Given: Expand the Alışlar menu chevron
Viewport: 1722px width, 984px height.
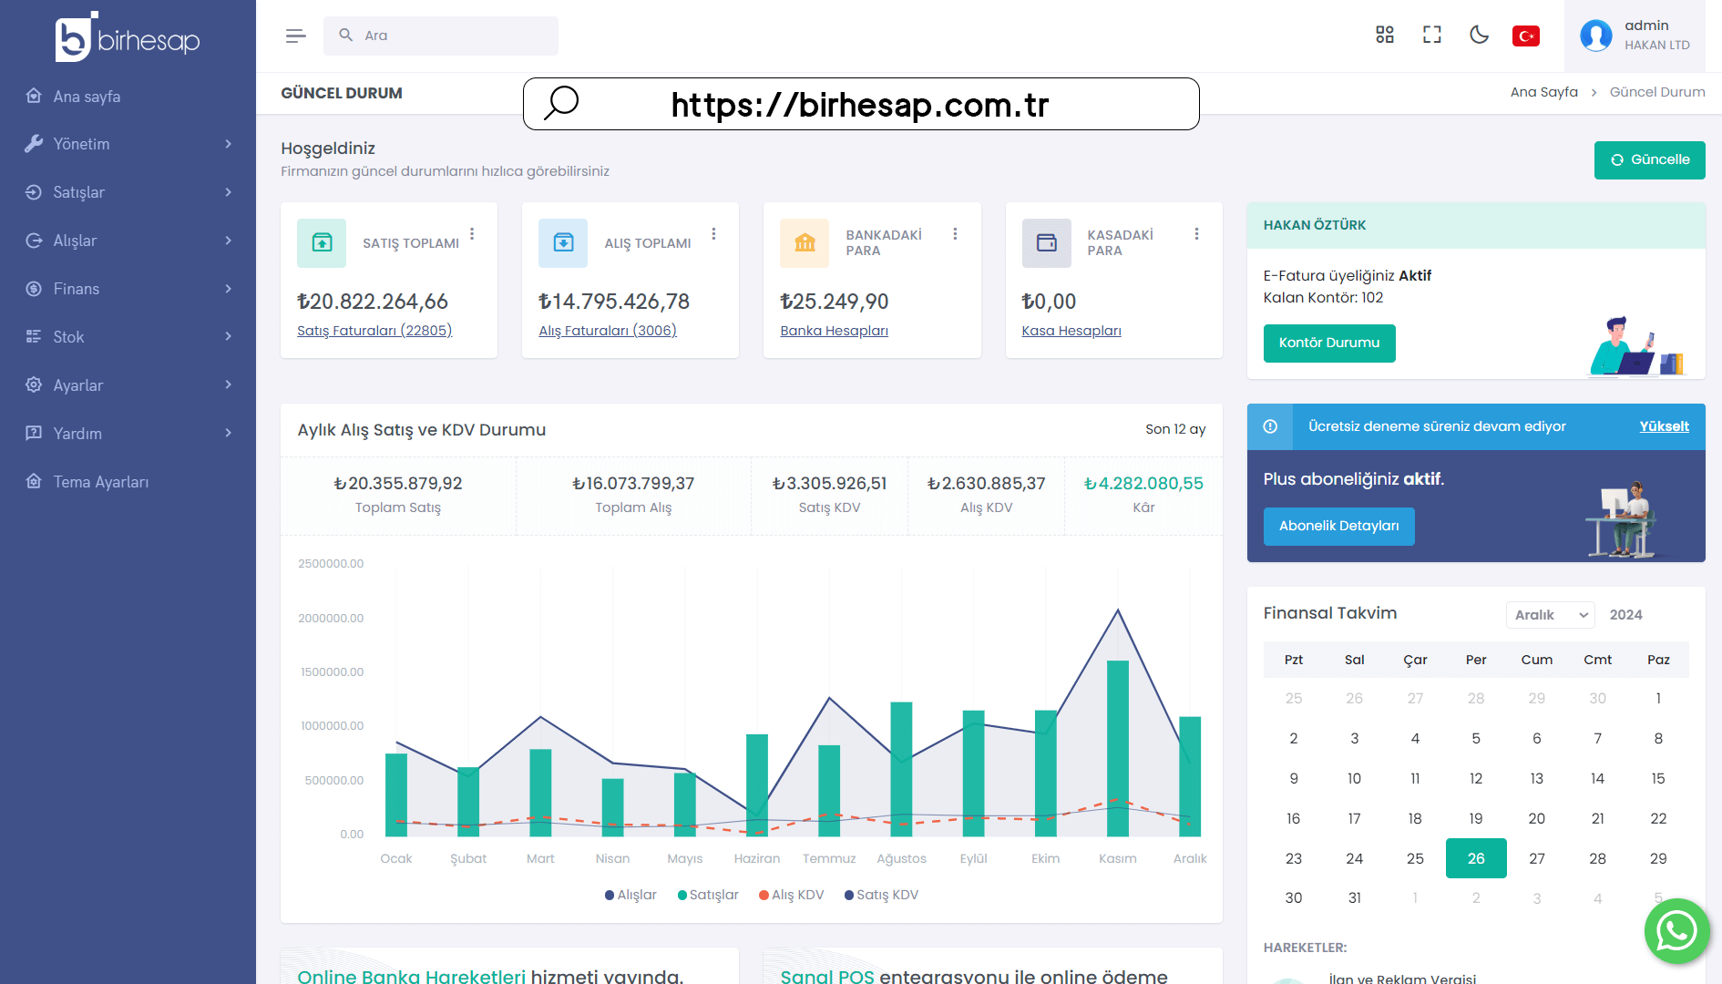Looking at the screenshot, I should point(229,241).
